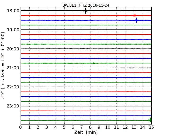Click the blue seismic spike near minute 13
This screenshot has height=138, width=172.
click(x=137, y=20)
